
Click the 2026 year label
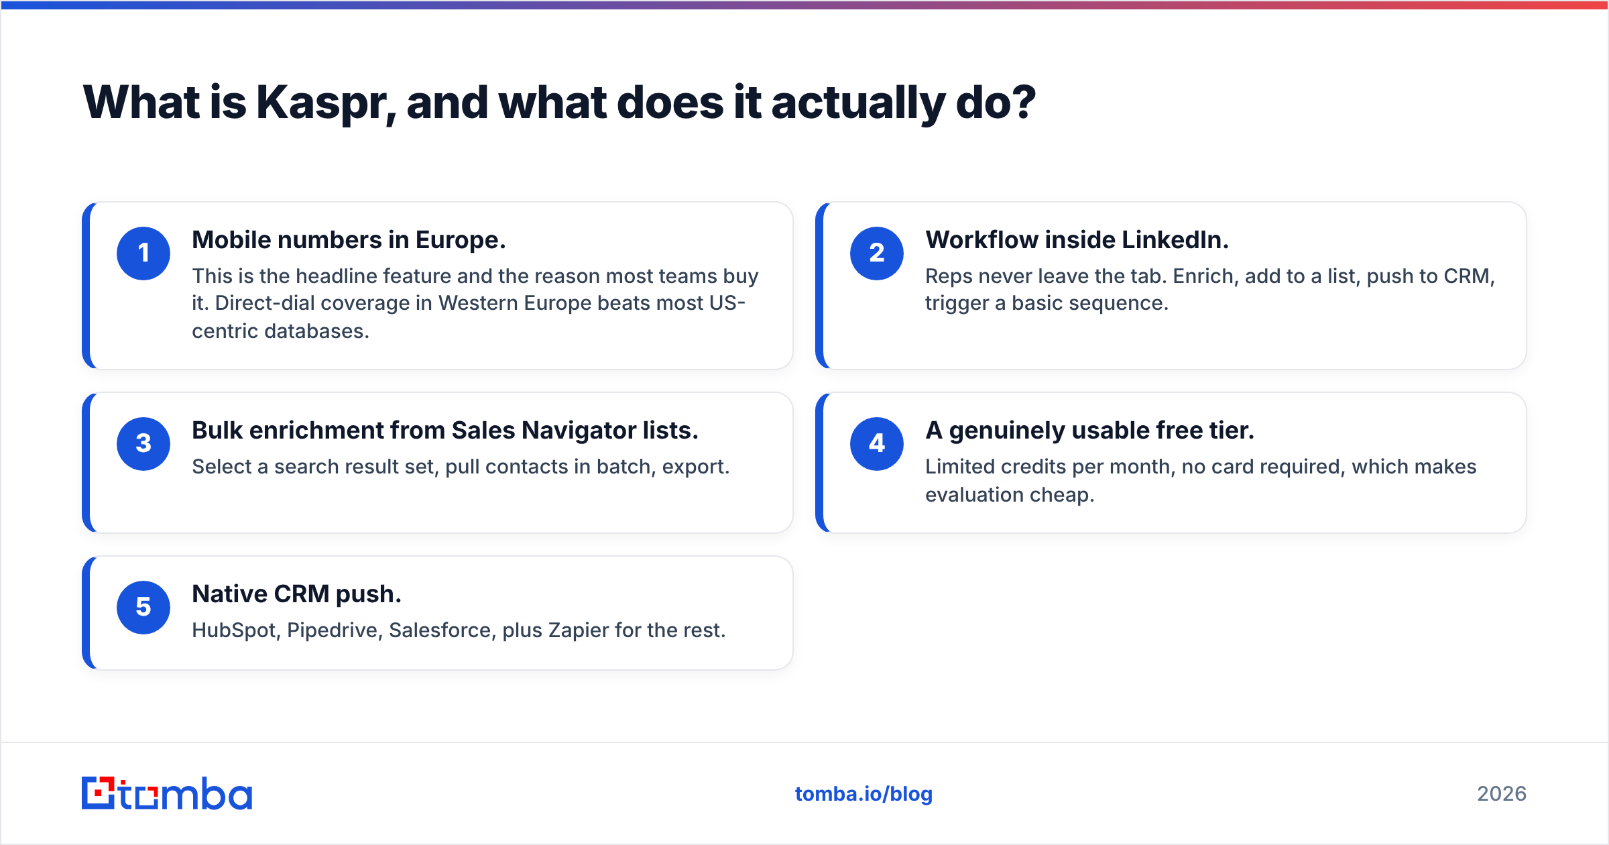coord(1502,794)
